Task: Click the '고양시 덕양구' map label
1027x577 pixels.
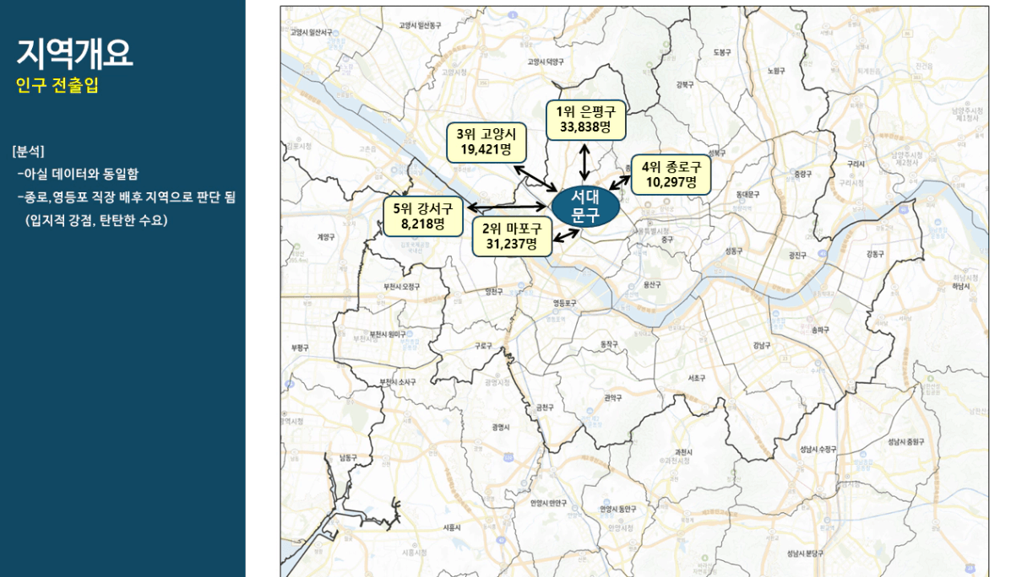Action: coord(545,61)
